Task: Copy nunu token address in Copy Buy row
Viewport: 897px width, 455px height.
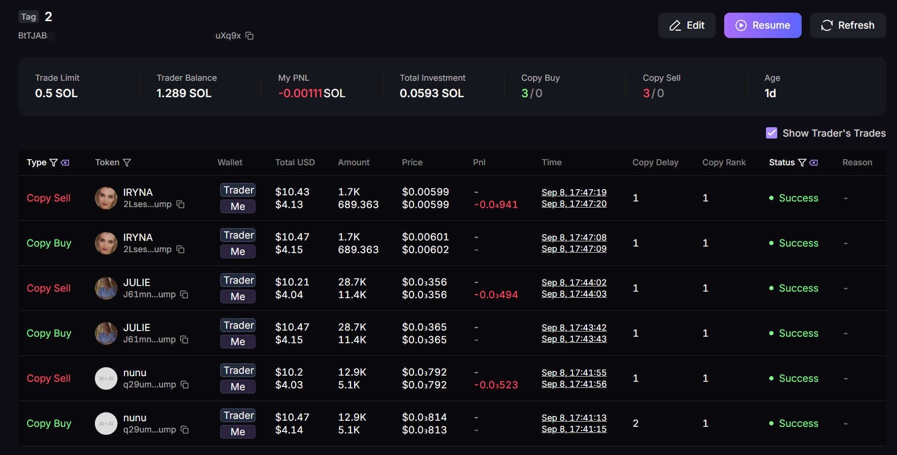Action: tap(185, 430)
